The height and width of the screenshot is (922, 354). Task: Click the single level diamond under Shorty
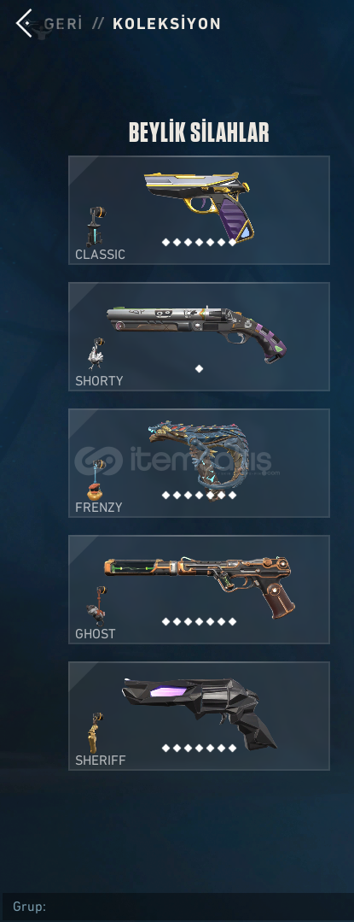click(199, 368)
